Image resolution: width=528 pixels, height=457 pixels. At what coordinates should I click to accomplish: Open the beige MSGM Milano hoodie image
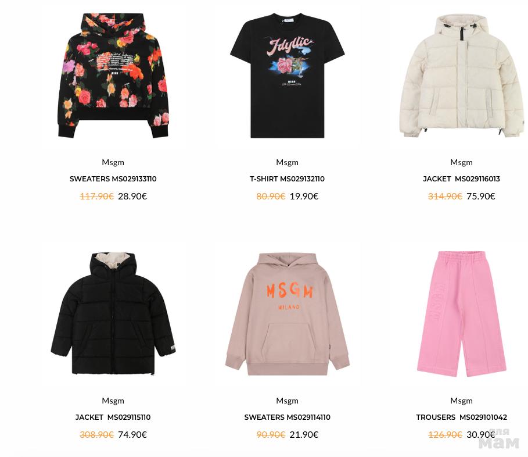pyautogui.click(x=288, y=314)
